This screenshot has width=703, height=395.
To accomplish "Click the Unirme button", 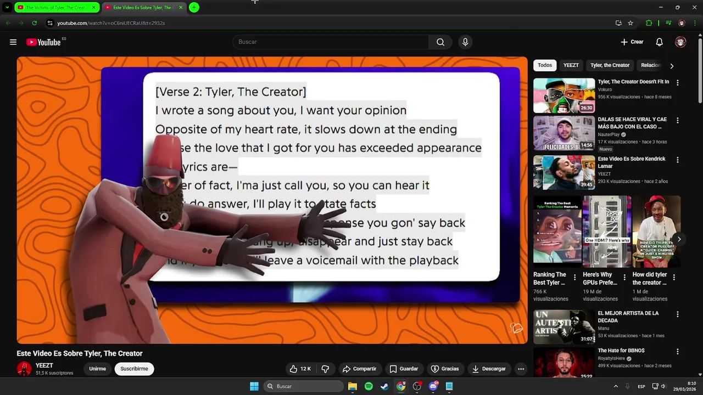I will pos(97,369).
